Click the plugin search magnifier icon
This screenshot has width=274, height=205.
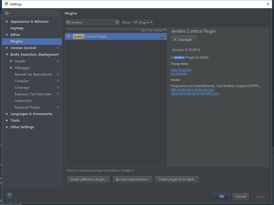[68, 22]
